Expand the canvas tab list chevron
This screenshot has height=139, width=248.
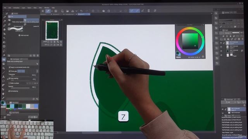(x=212, y=14)
